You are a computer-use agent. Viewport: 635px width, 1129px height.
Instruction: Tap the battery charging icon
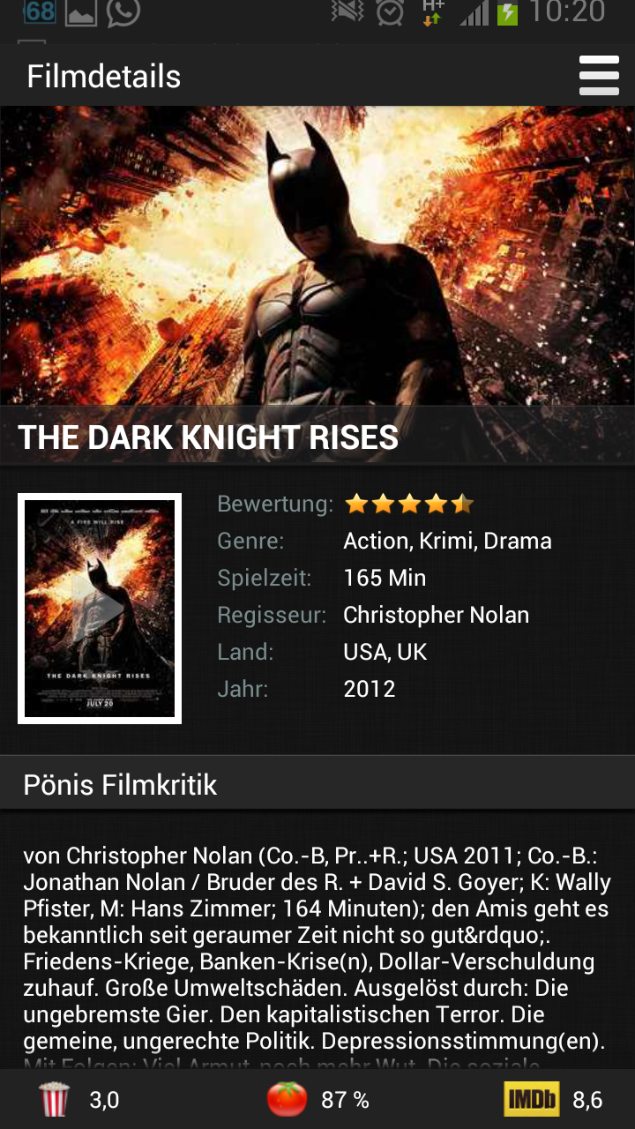click(x=507, y=13)
